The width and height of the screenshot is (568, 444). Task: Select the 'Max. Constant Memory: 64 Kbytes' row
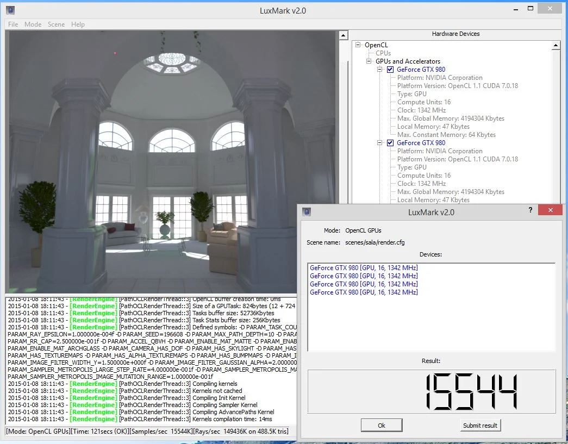pyautogui.click(x=446, y=135)
